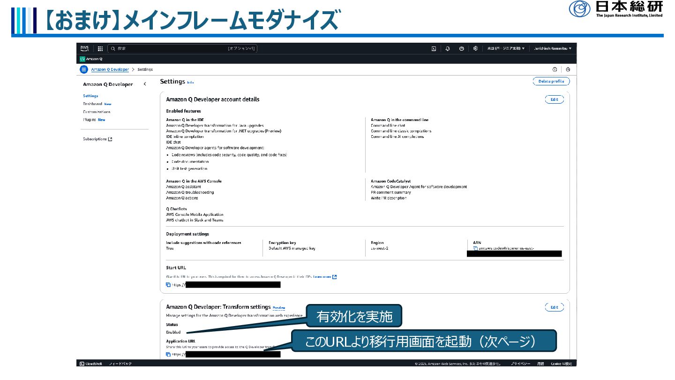Copy the ARN with the copy icon
Viewport: 675px width, 380px height.
pos(475,249)
